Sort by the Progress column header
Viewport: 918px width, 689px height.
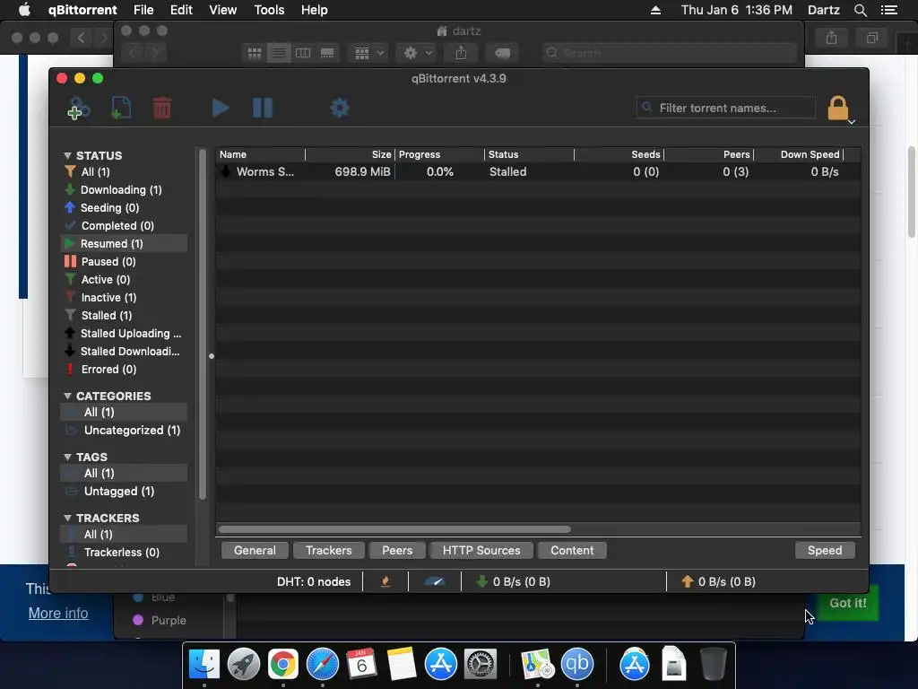pos(439,154)
